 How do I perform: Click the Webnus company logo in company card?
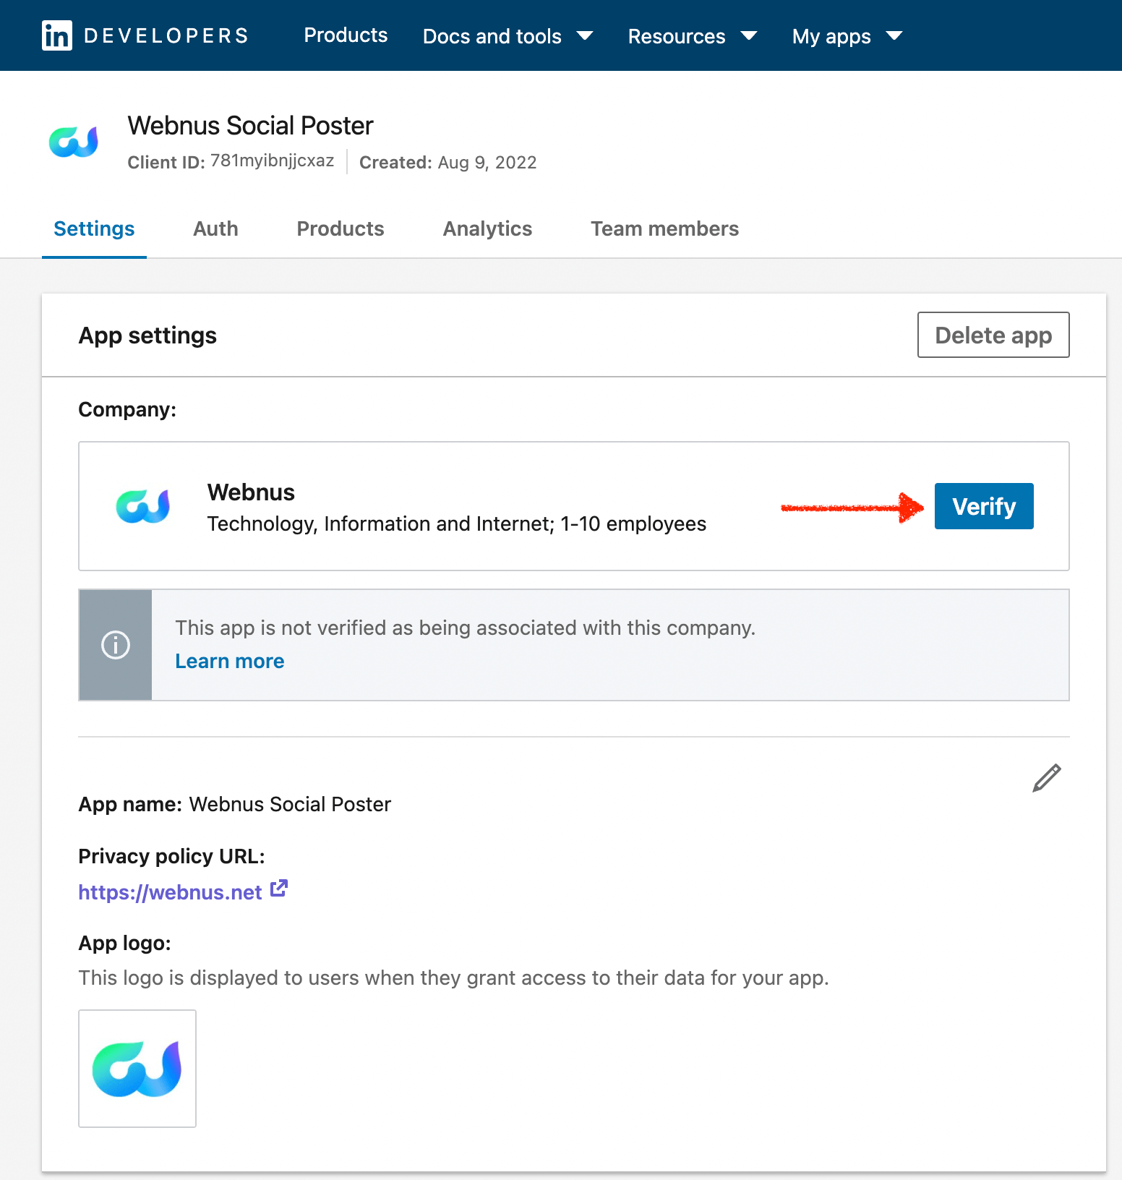pyautogui.click(x=143, y=506)
